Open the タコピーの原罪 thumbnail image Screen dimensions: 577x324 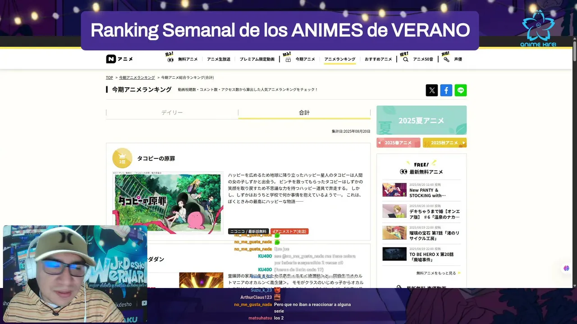pos(168,202)
